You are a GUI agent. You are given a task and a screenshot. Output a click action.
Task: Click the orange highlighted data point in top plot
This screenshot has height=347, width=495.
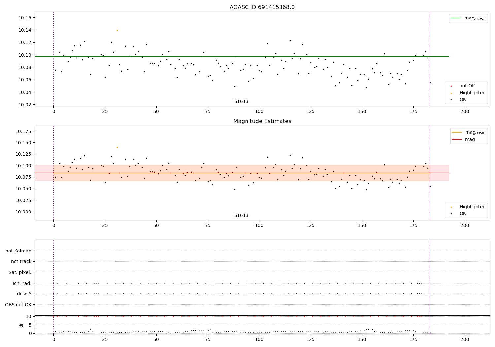pyautogui.click(x=117, y=30)
